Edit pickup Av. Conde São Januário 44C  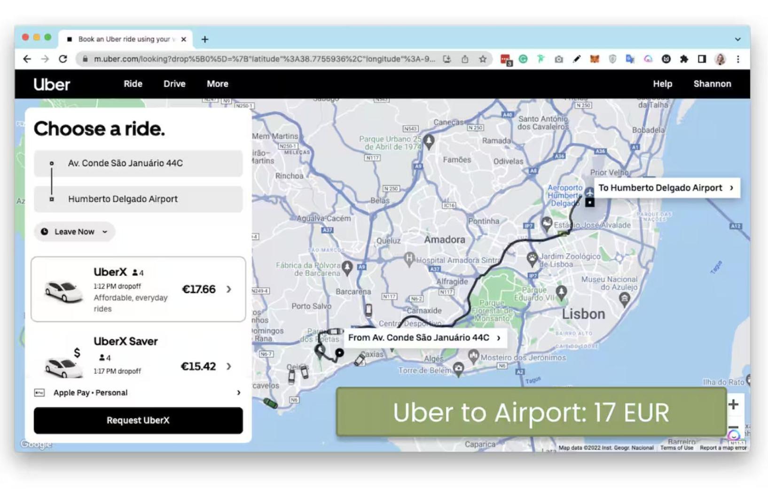pyautogui.click(x=138, y=163)
